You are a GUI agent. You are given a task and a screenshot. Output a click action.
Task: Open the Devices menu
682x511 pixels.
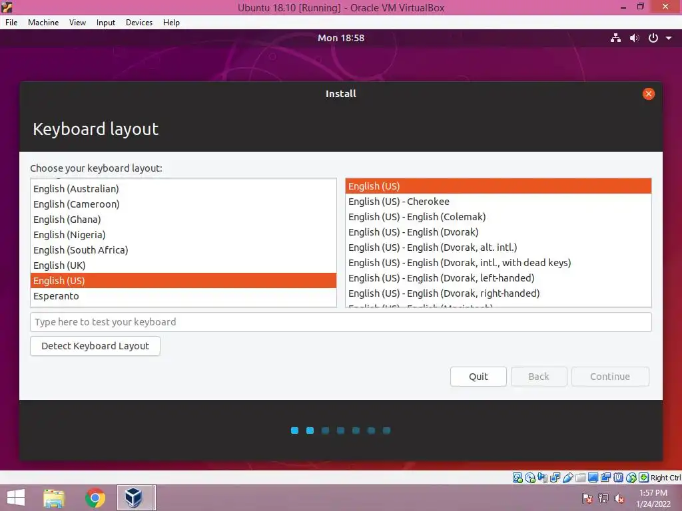(x=139, y=23)
